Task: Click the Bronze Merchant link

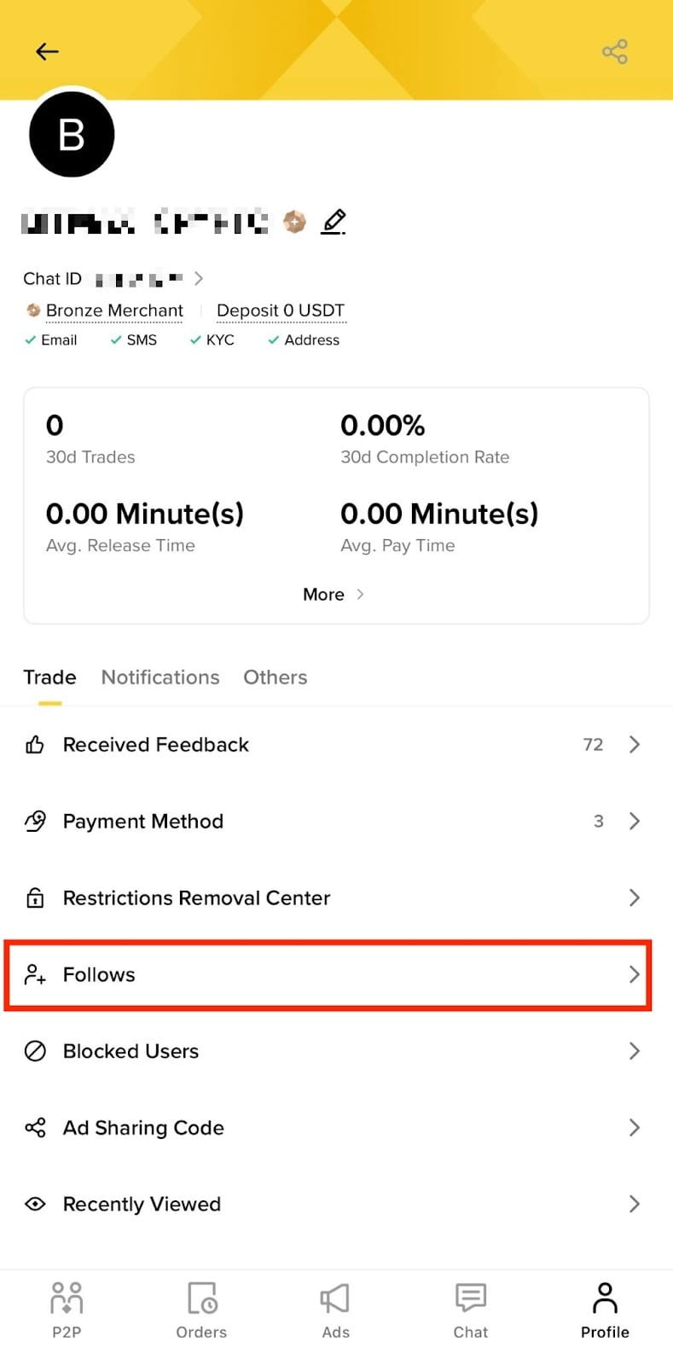Action: (x=114, y=311)
